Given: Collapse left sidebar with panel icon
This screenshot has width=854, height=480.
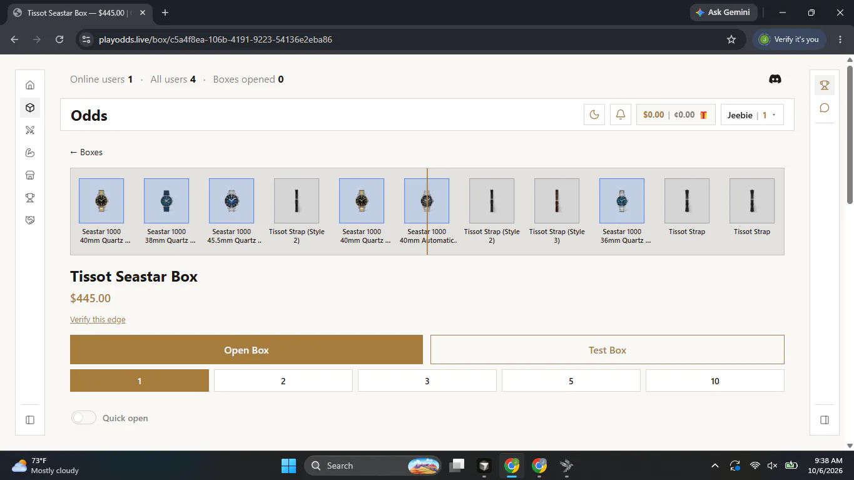Looking at the screenshot, I should 30,420.
